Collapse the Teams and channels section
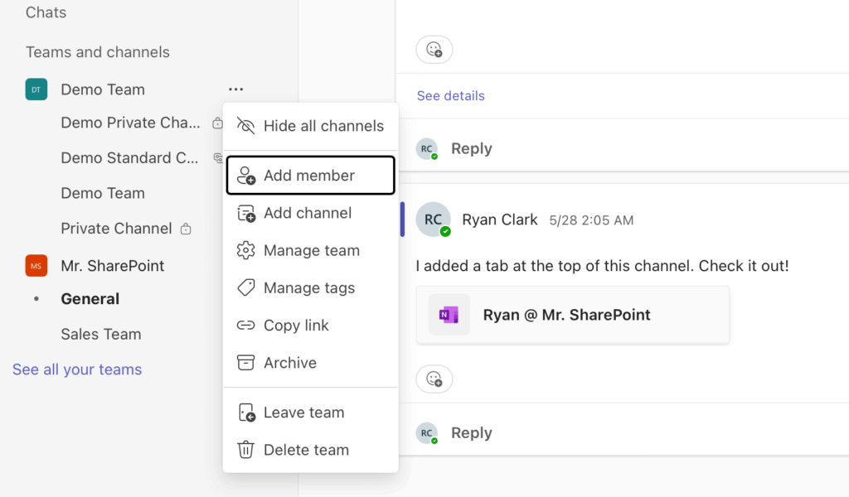The width and height of the screenshot is (849, 497). [x=98, y=52]
